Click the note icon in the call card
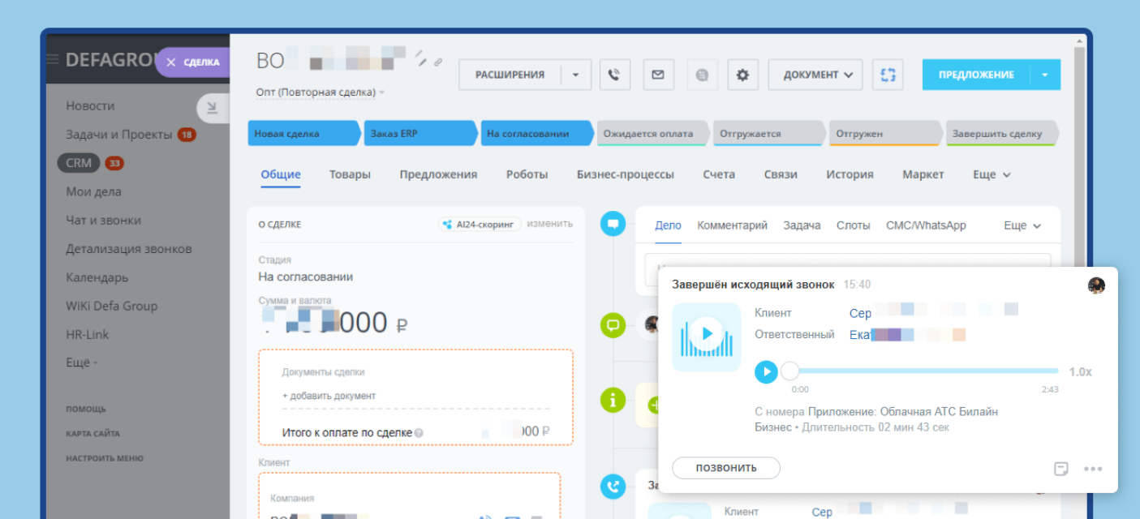Image resolution: width=1140 pixels, height=519 pixels. click(x=1060, y=468)
